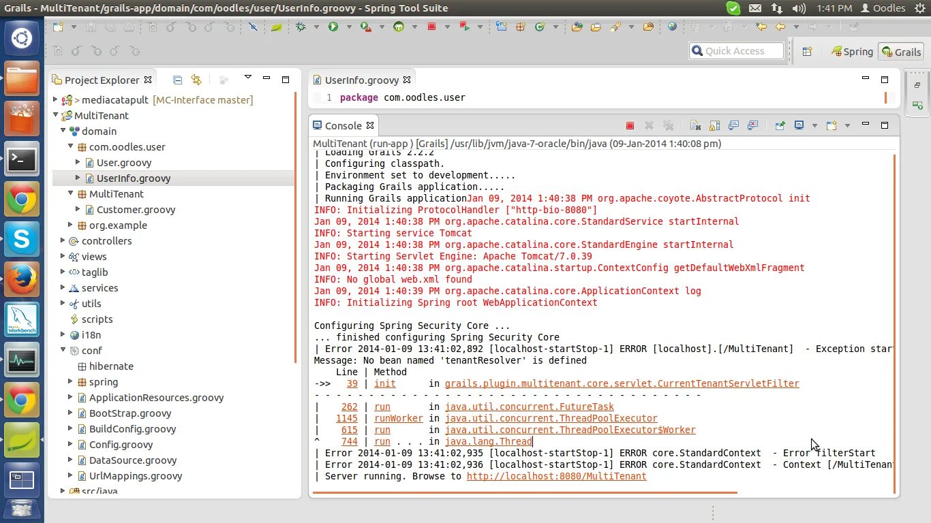Select User.groovy in the project tree
Screen dimensions: 931x523
(123, 162)
